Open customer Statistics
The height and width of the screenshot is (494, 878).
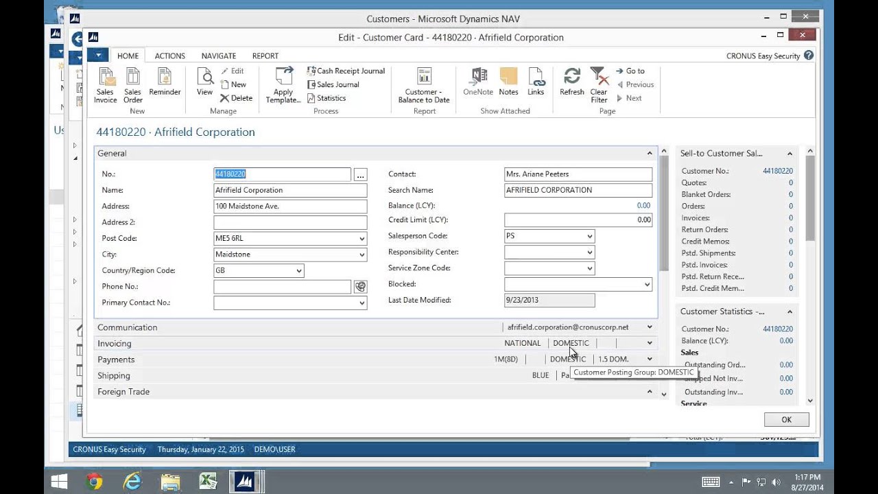click(x=326, y=98)
